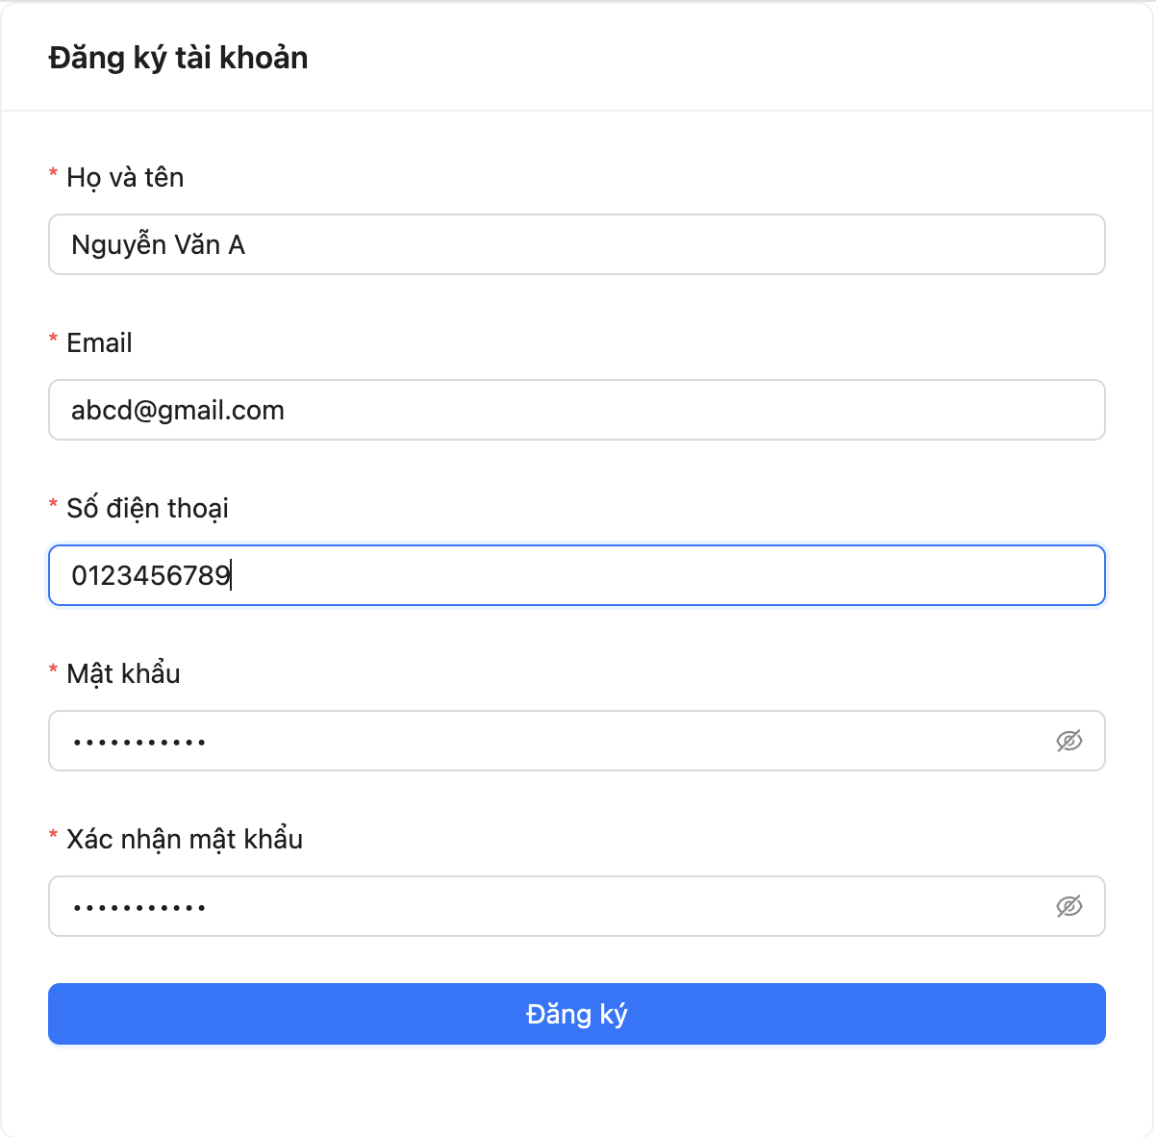Click the red asterisk beside Họ và tên
The image size is (1156, 1137).
point(54,175)
